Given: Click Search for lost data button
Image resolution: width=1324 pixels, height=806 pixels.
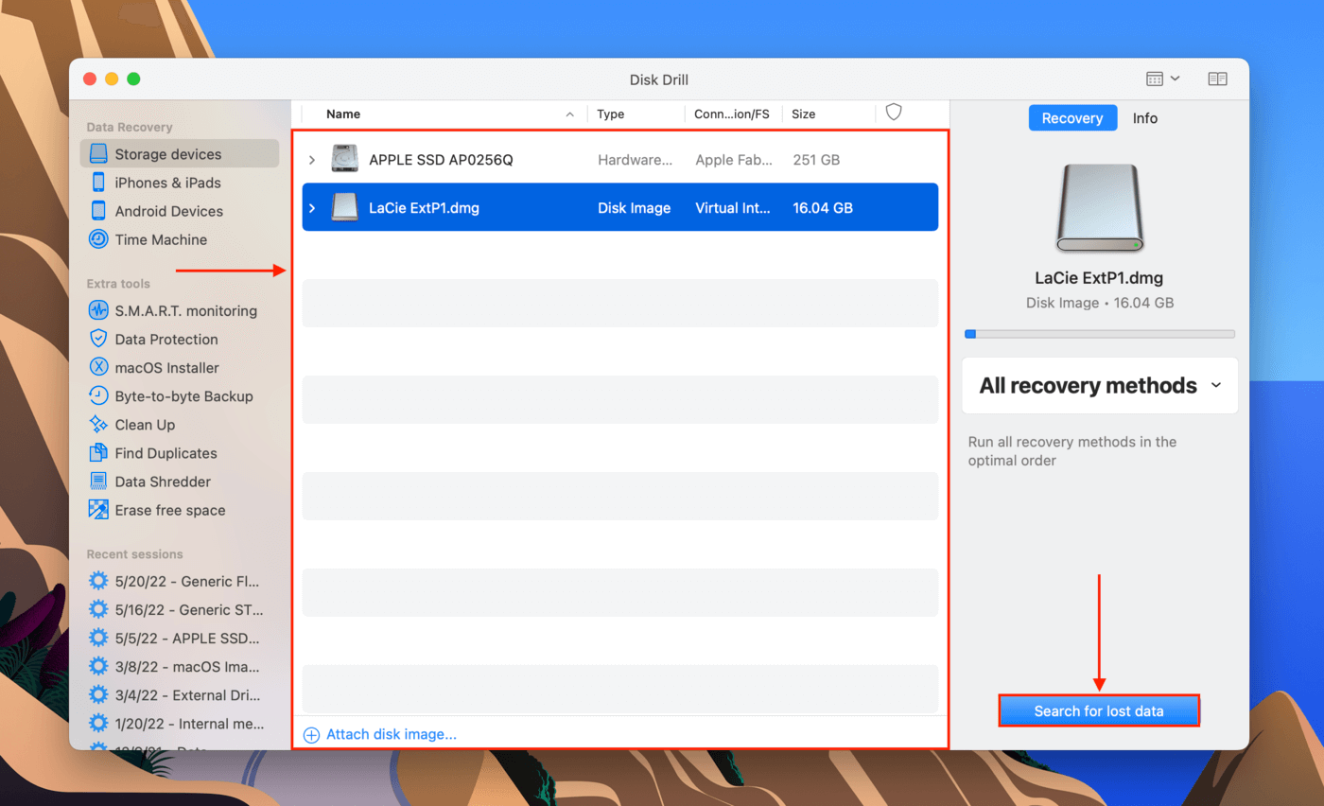Looking at the screenshot, I should (x=1099, y=710).
